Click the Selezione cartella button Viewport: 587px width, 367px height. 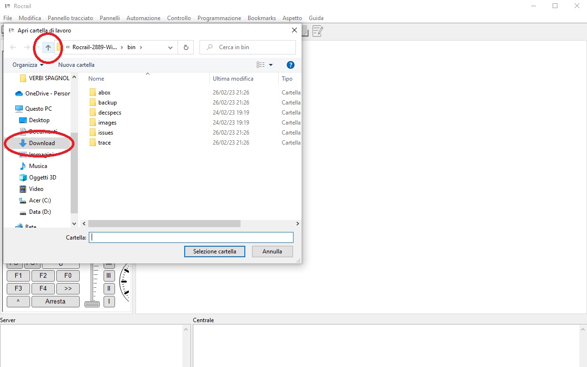coord(214,252)
